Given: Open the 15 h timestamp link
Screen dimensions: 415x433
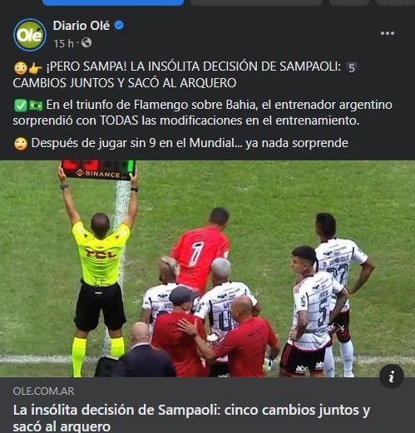Looking at the screenshot, I should coord(64,43).
